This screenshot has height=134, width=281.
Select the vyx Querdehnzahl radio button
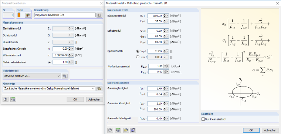click(x=138, y=57)
